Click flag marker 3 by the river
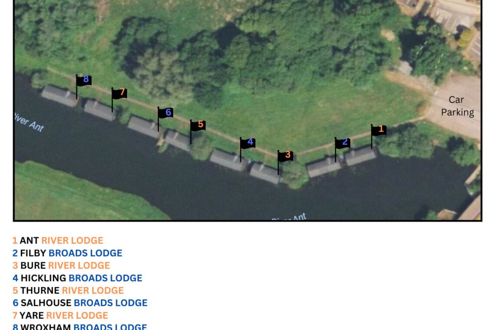The height and width of the screenshot is (330, 495). coord(286,155)
